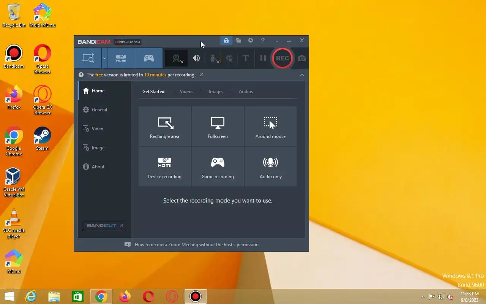Toggle text overlay T icon

tap(246, 58)
